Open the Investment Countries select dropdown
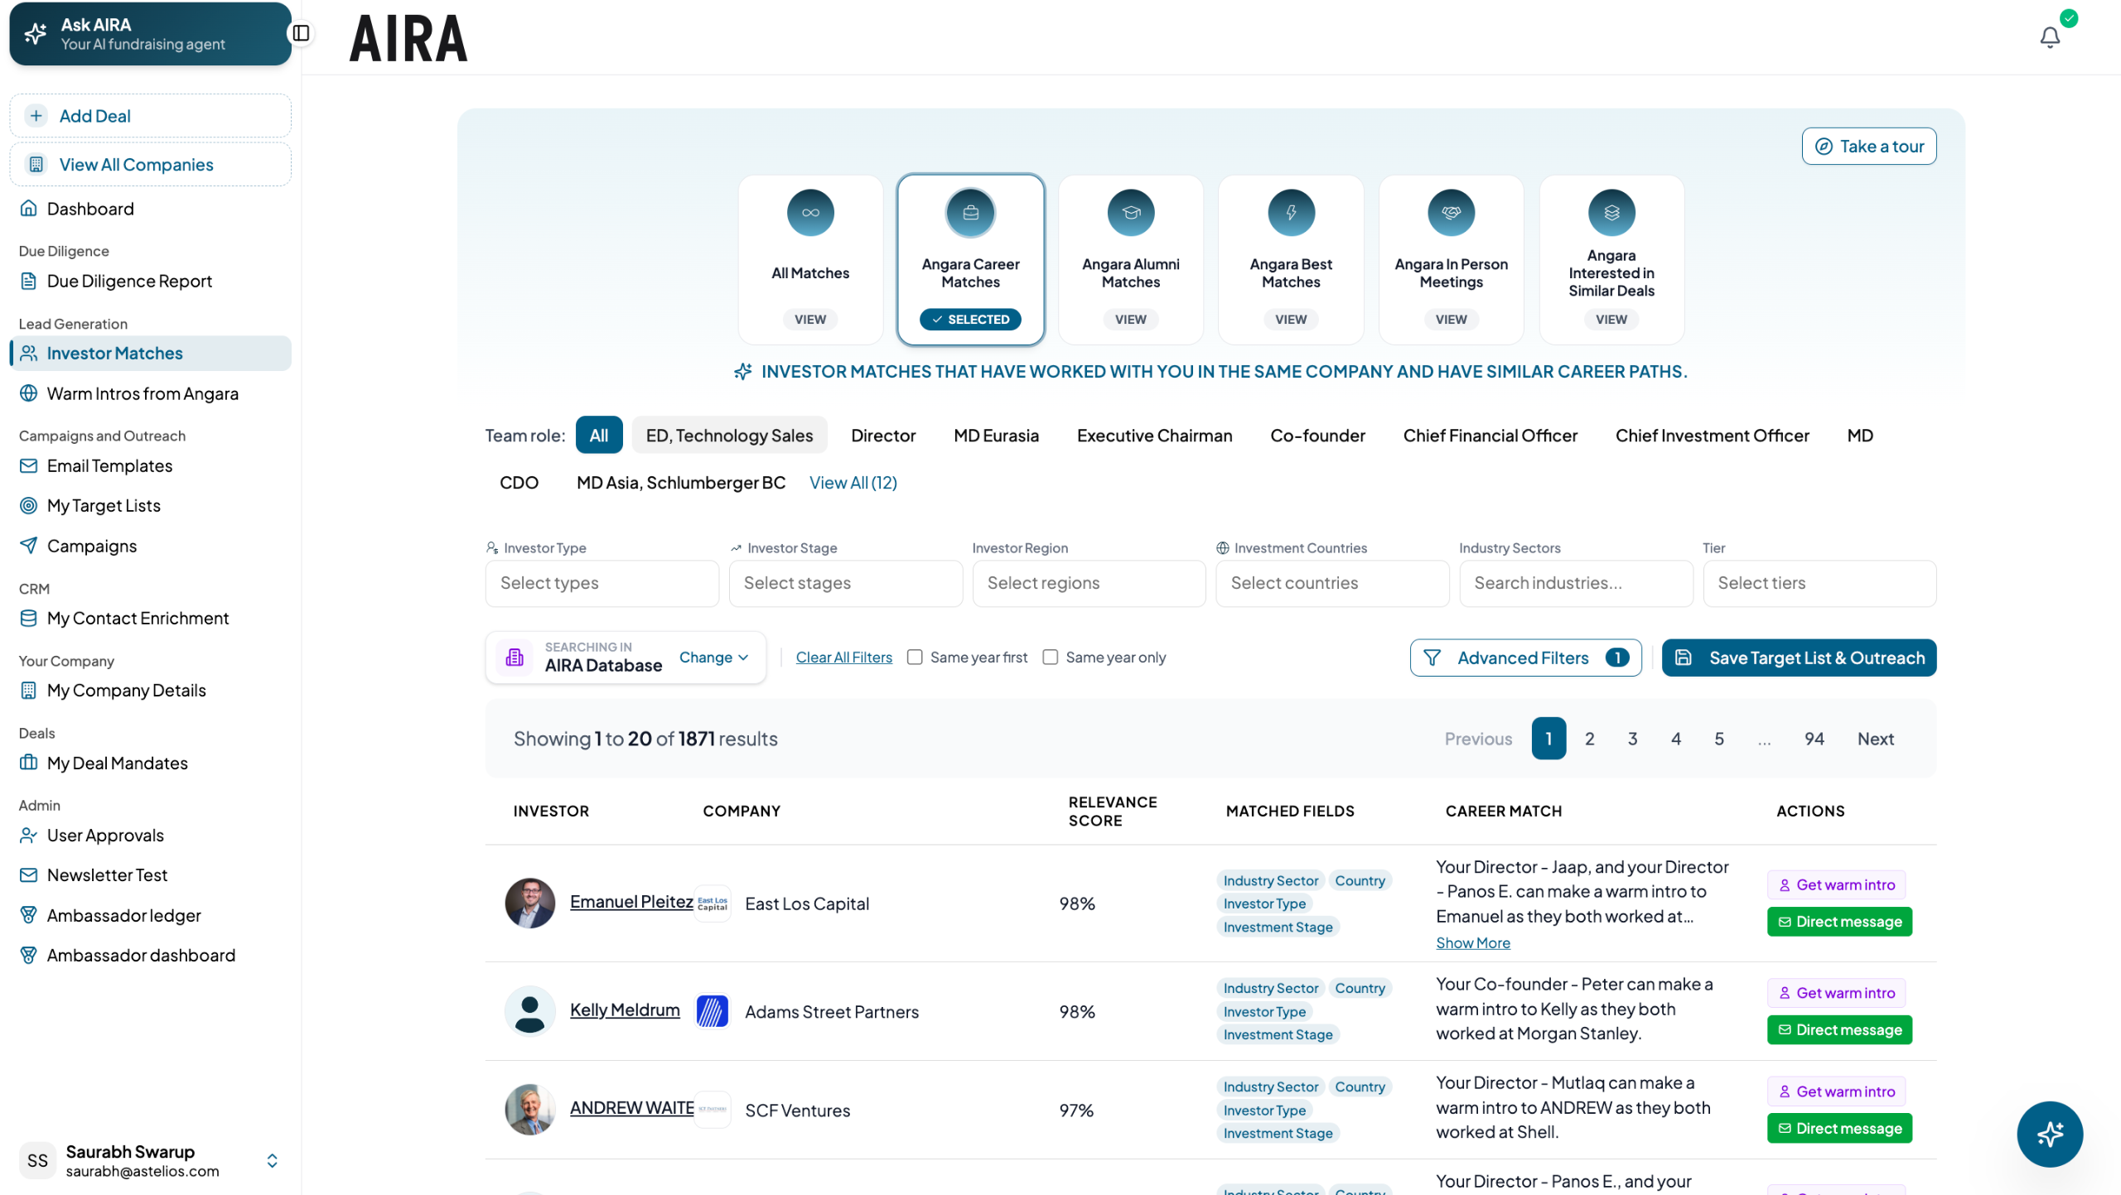 click(x=1332, y=583)
